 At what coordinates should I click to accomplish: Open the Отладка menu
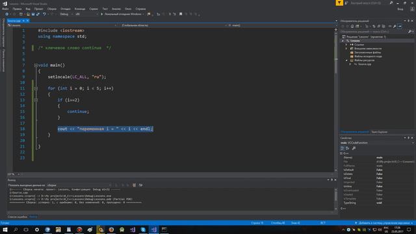[65, 8]
